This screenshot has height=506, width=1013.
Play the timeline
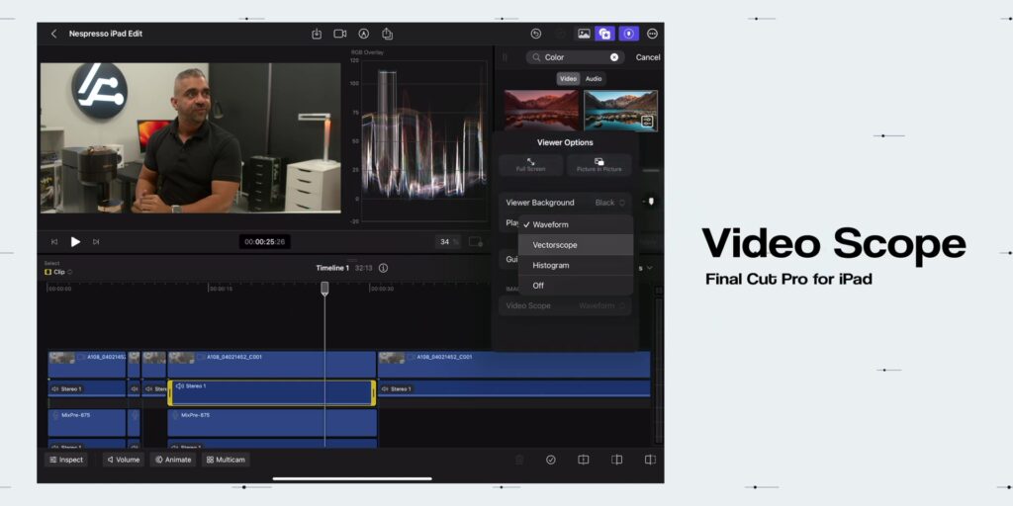[75, 242]
